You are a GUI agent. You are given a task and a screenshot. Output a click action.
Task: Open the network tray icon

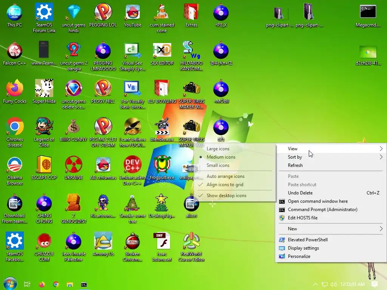(325, 284)
